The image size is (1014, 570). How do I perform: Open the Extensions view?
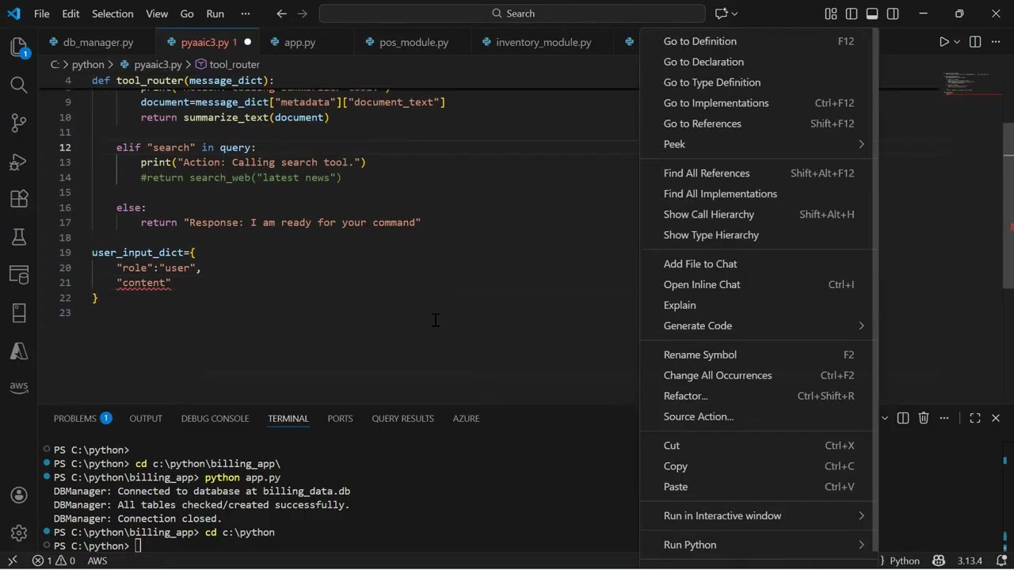coord(19,199)
